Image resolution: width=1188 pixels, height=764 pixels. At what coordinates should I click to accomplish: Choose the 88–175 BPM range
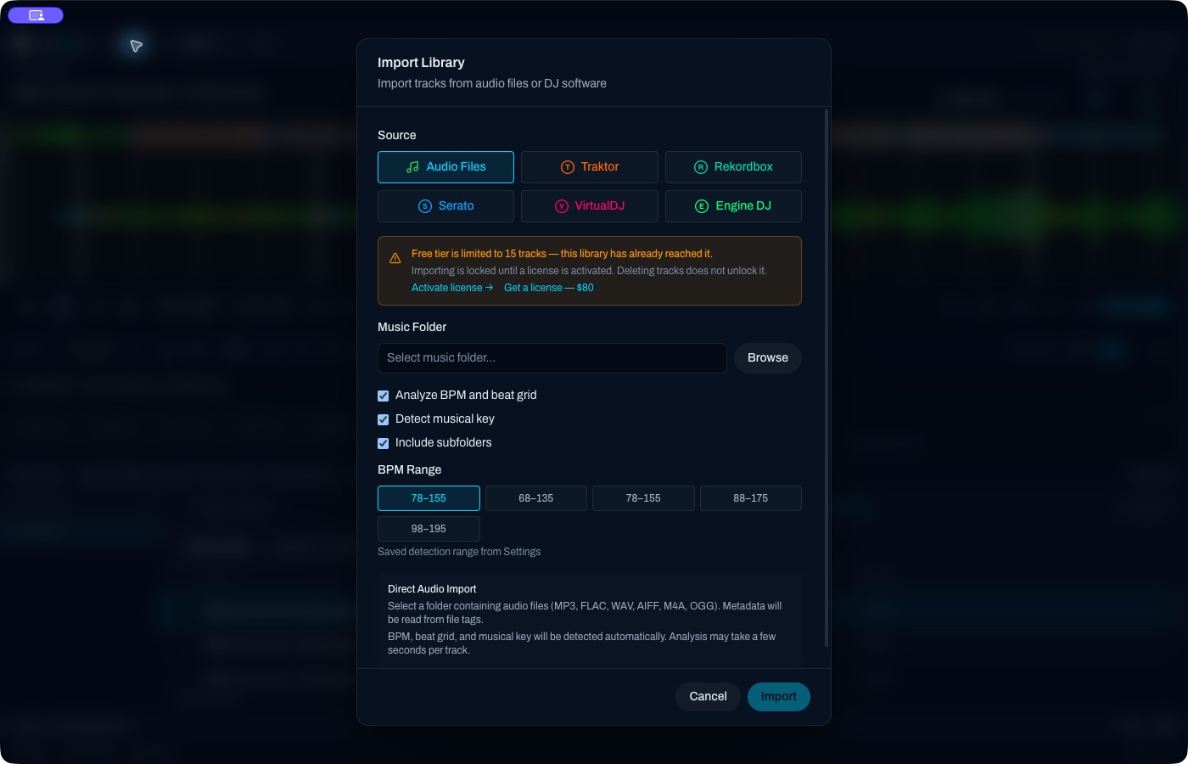751,498
